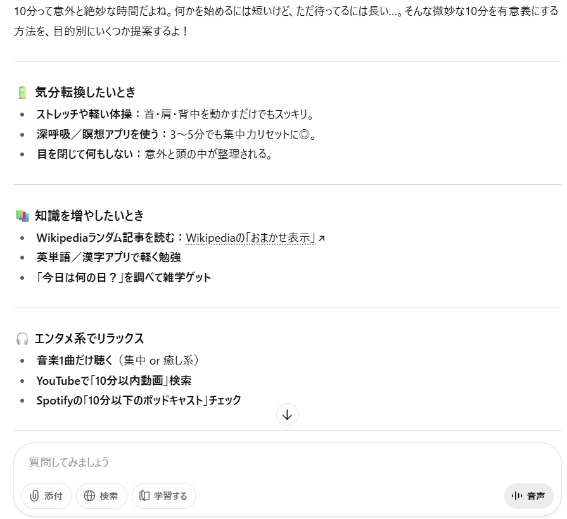567x519 pixels.
Task: Click the battery emoji beside 気分転換したいとき
Action: (x=22, y=92)
